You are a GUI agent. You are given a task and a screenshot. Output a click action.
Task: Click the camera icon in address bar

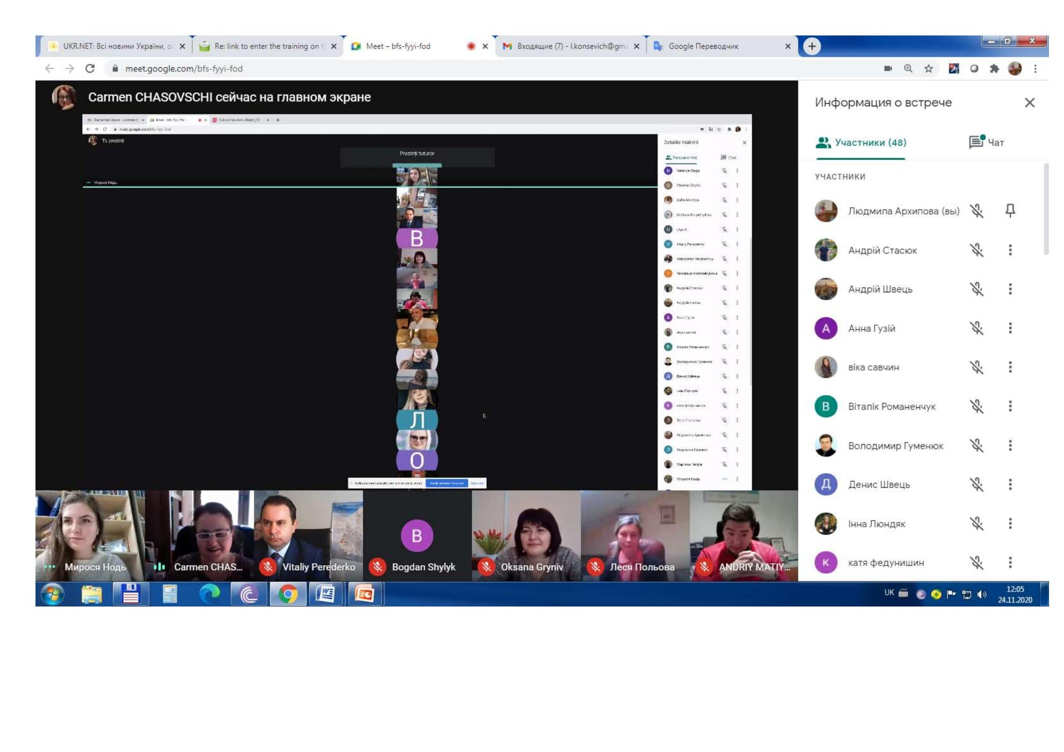[888, 69]
